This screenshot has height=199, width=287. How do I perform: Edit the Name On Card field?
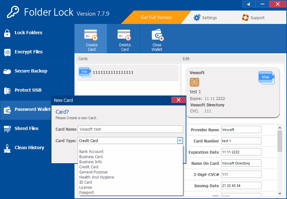coord(241,163)
